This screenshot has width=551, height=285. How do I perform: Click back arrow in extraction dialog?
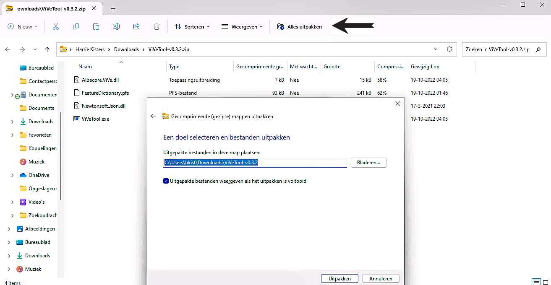click(153, 117)
